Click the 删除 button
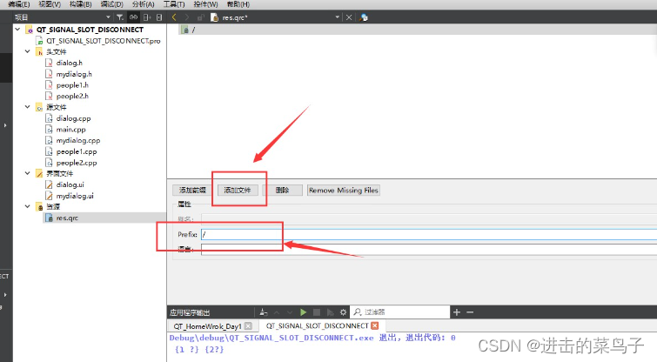Viewport: 657px width, 362px height. tap(283, 191)
